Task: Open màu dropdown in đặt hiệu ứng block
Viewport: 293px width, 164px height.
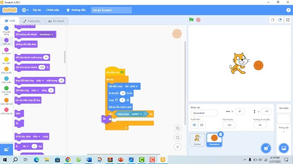Action: click(35, 90)
